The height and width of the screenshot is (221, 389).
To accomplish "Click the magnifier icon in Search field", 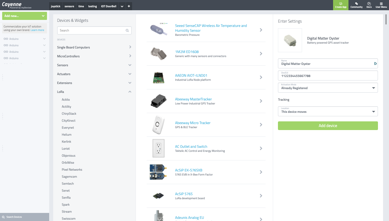I will coord(127,30).
